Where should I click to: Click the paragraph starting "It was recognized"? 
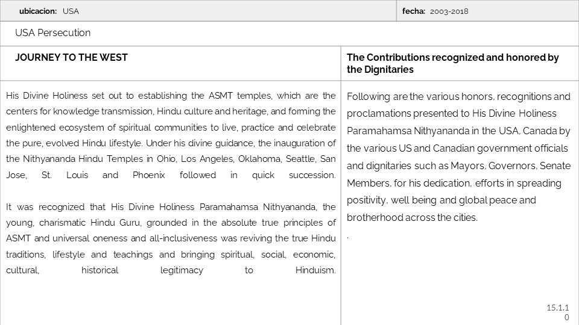click(171, 238)
